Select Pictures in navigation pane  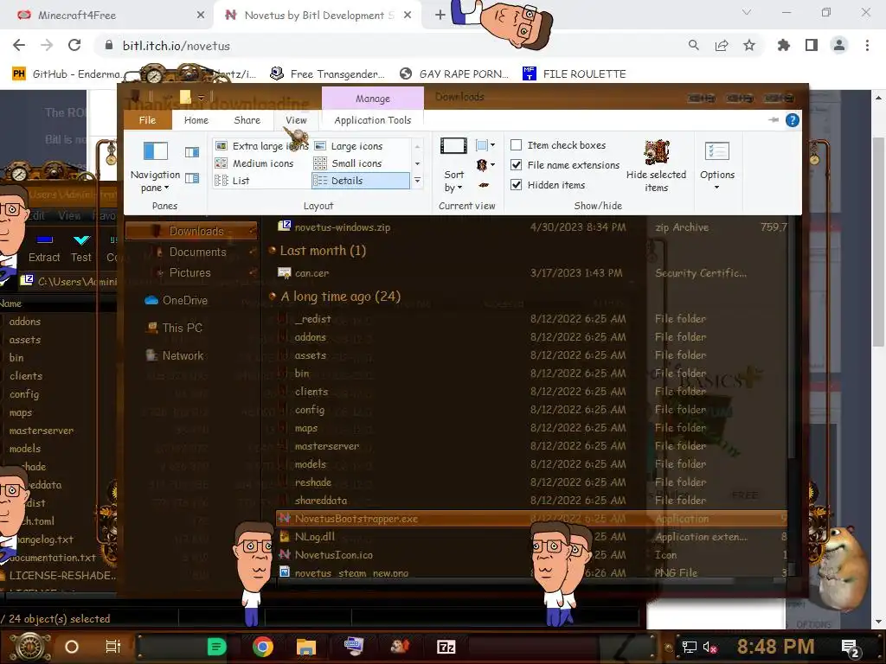coord(190,272)
